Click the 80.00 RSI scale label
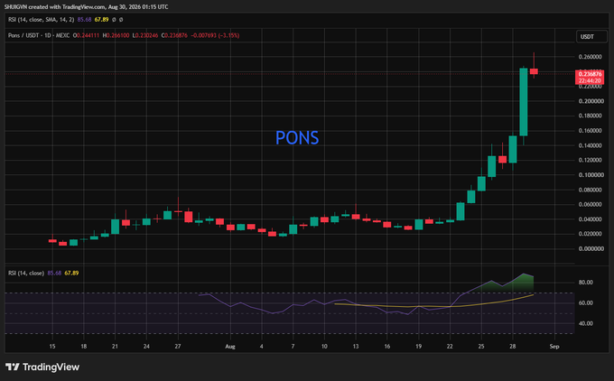Viewport: 614px width, 381px height. [586, 283]
